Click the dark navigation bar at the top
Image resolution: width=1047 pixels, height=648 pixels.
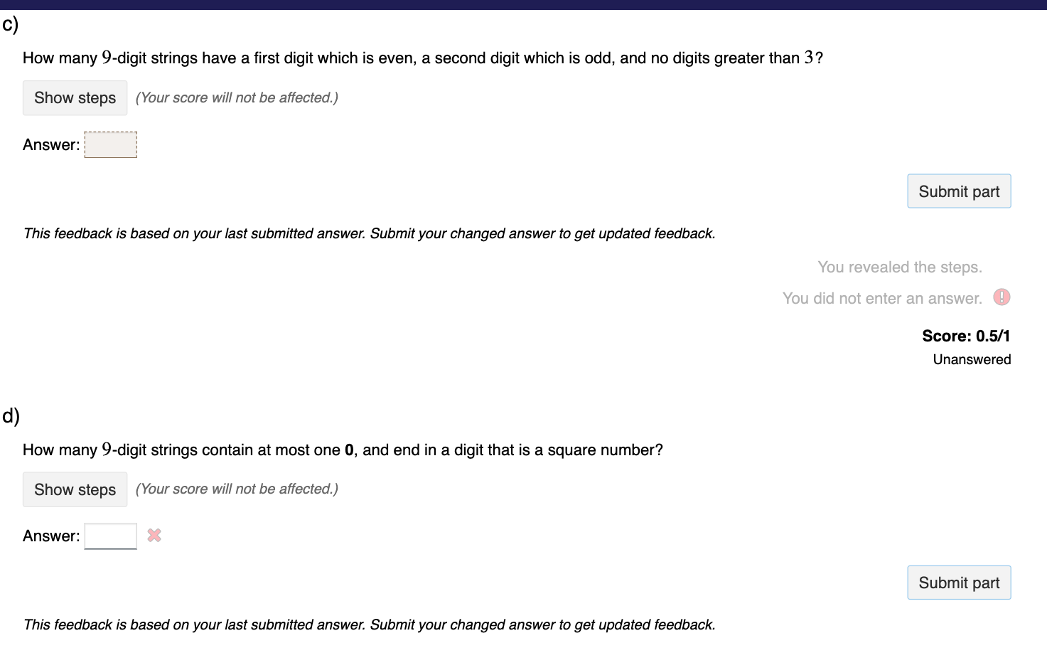tap(523, 5)
